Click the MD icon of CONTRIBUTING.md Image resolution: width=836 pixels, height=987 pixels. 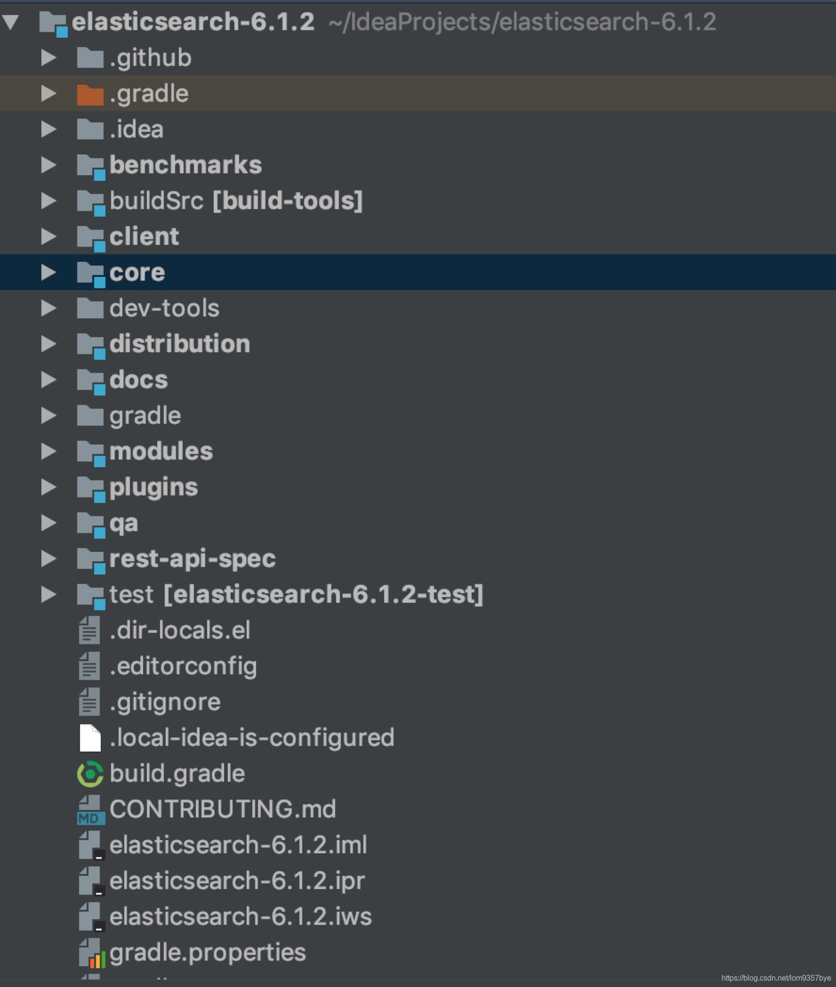click(90, 810)
